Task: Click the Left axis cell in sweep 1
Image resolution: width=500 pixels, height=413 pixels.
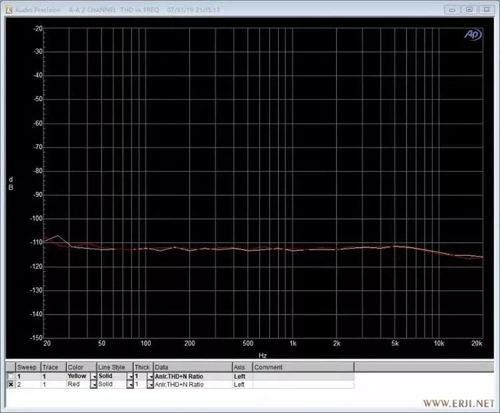Action: [x=243, y=376]
